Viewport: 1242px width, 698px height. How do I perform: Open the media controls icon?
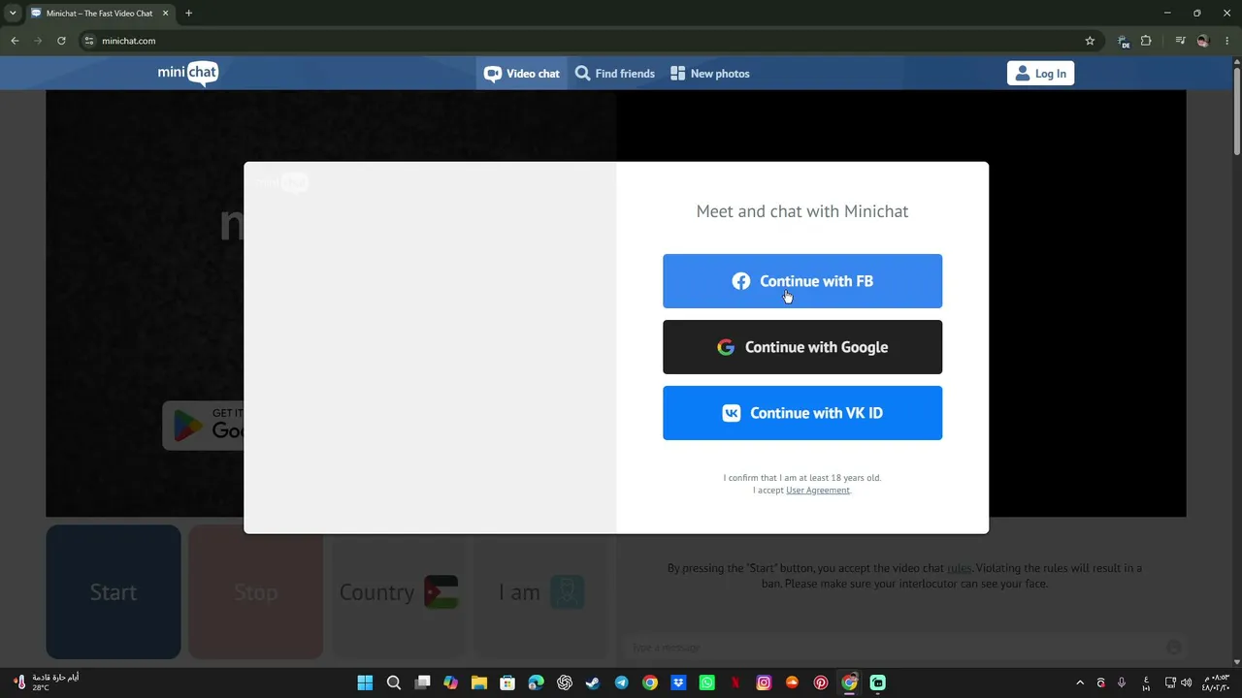1180,41
